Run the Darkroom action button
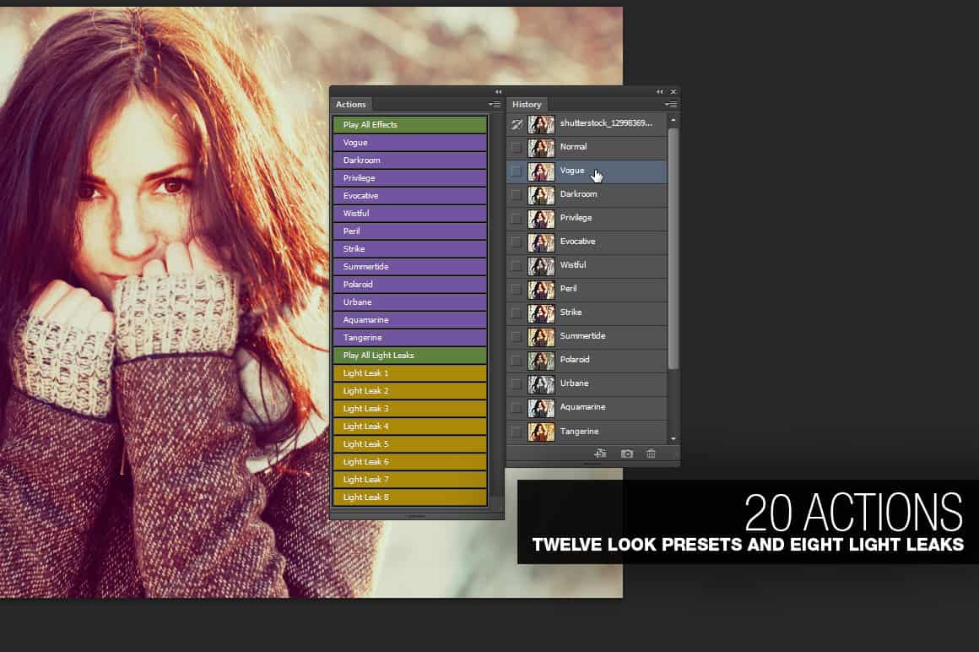This screenshot has height=652, width=979. pyautogui.click(x=409, y=160)
